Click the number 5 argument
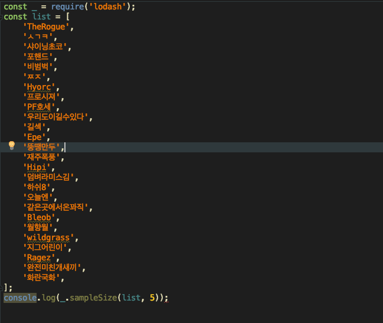This screenshot has height=323, width=383. point(152,298)
